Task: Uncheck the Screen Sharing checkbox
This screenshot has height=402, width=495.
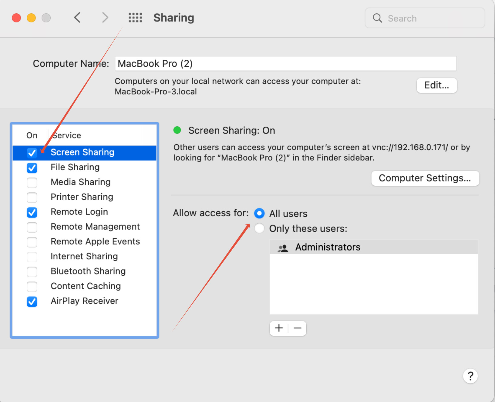Action: coord(32,153)
